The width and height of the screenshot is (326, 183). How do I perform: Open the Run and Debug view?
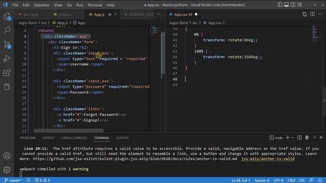click(x=7, y=58)
